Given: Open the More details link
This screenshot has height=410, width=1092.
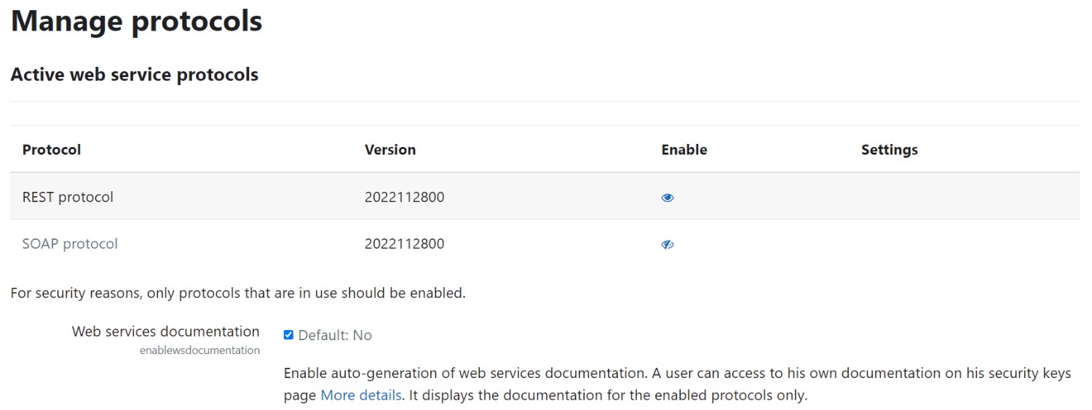Looking at the screenshot, I should click(x=361, y=395).
